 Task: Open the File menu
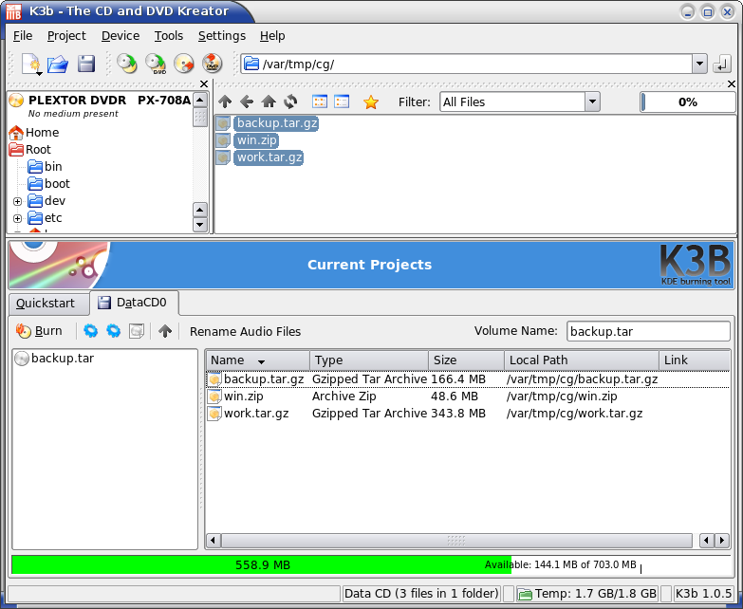click(x=23, y=36)
